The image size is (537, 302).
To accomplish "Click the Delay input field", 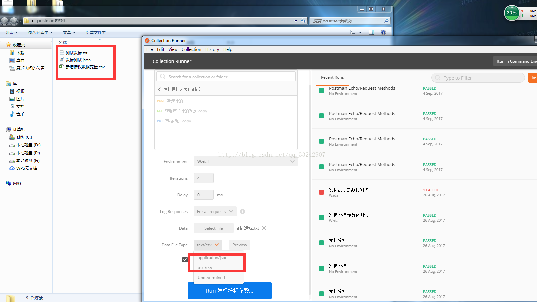I will tap(204, 195).
